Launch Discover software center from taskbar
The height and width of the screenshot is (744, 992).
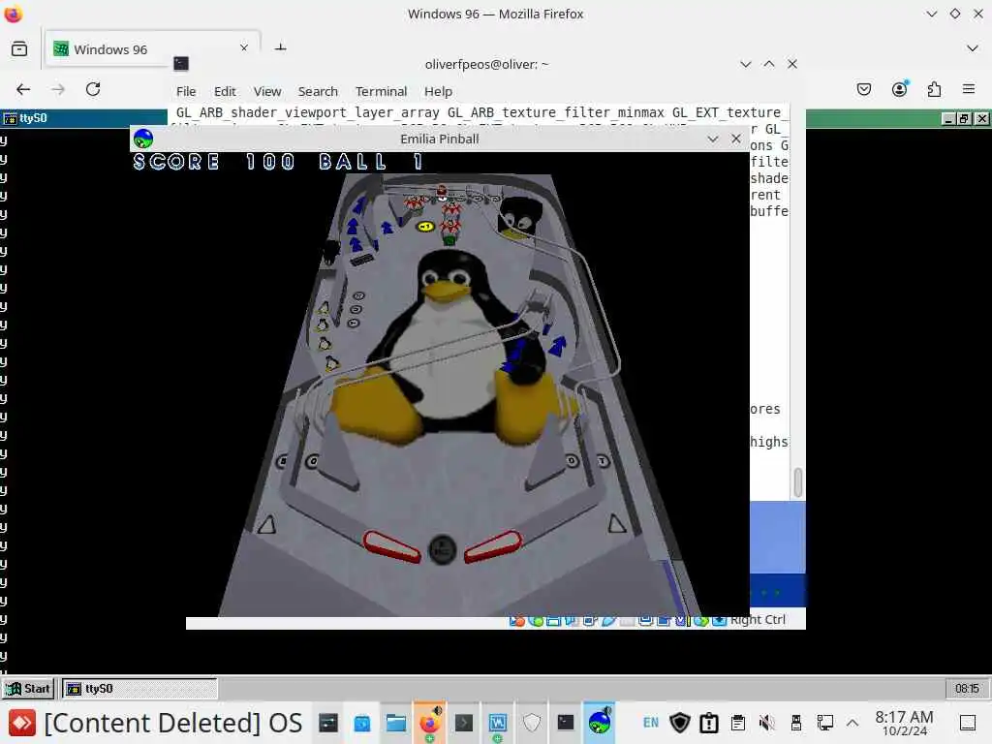click(x=362, y=723)
